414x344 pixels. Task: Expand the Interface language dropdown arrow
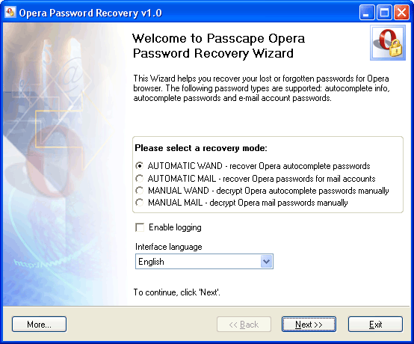click(266, 262)
